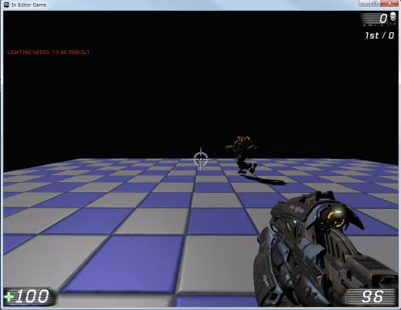This screenshot has width=401, height=310.
Task: Click the '1st / 0' rank text
Action: point(379,35)
